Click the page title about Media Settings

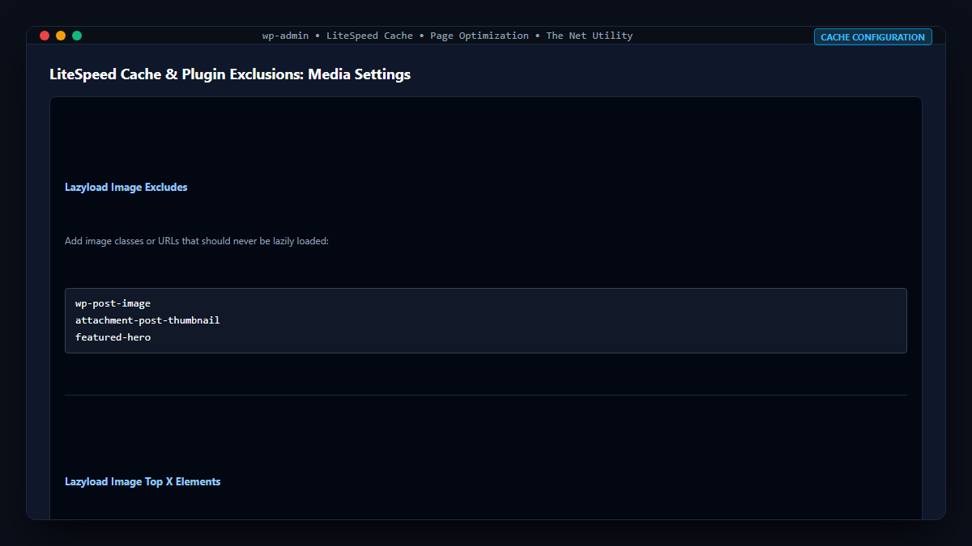230,74
